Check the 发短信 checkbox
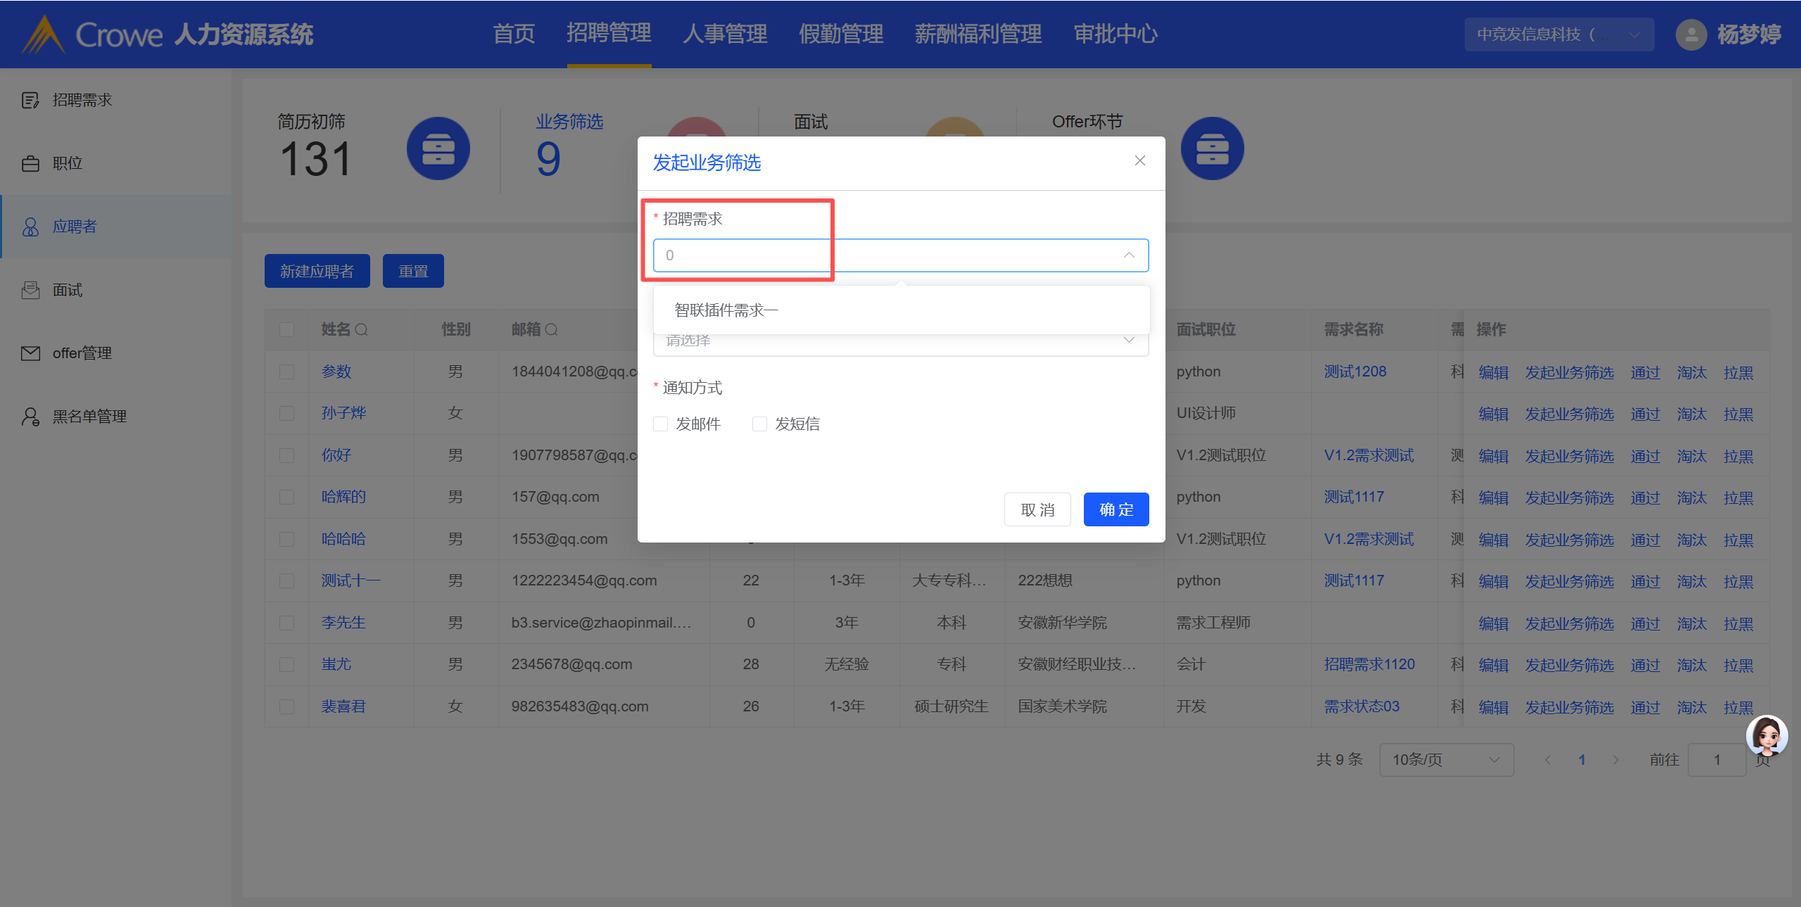1801x907 pixels. [759, 424]
